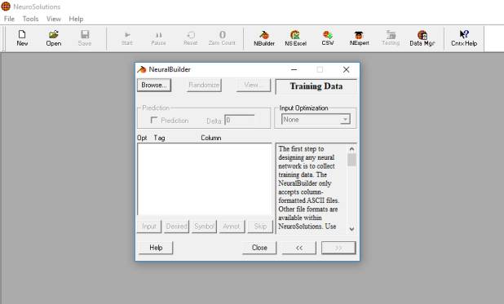Click the Zero Count toolbar icon
Image resolution: width=504 pixels, height=304 pixels.
point(222,38)
